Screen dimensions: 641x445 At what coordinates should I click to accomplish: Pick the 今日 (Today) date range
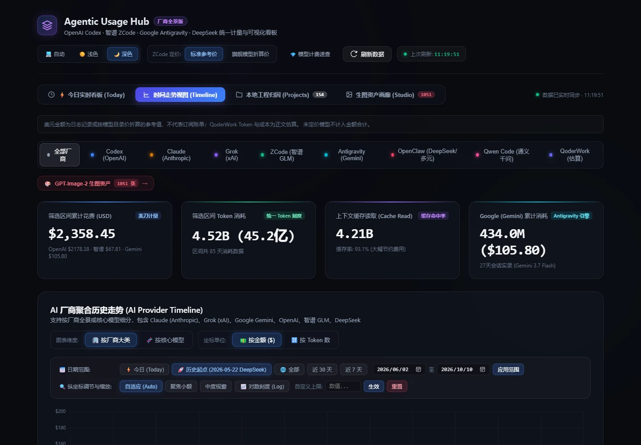145,369
